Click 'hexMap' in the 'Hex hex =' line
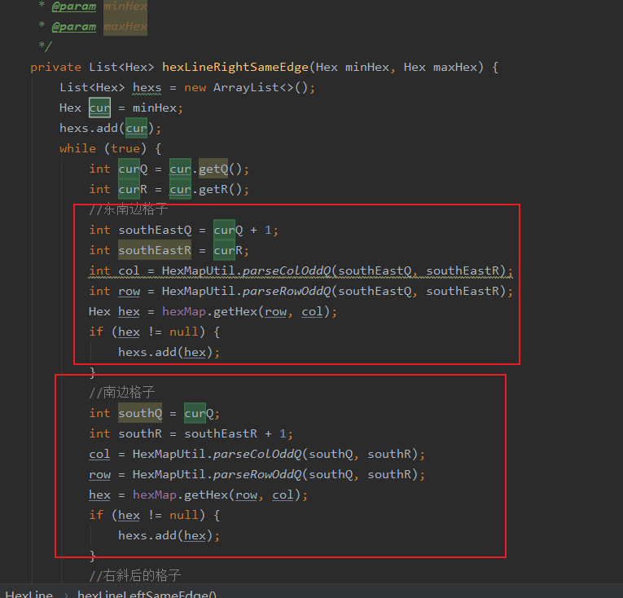Image resolution: width=623 pixels, height=598 pixels. click(184, 311)
